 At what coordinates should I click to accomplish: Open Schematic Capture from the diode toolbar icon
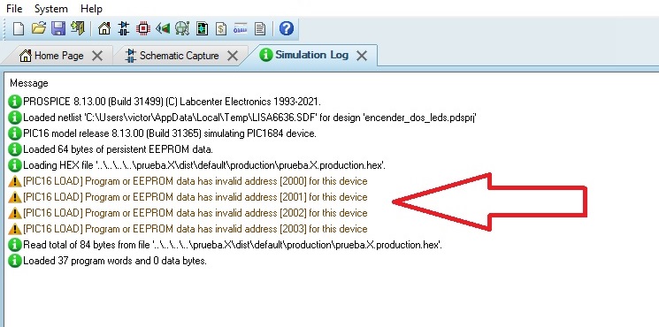coord(124,28)
